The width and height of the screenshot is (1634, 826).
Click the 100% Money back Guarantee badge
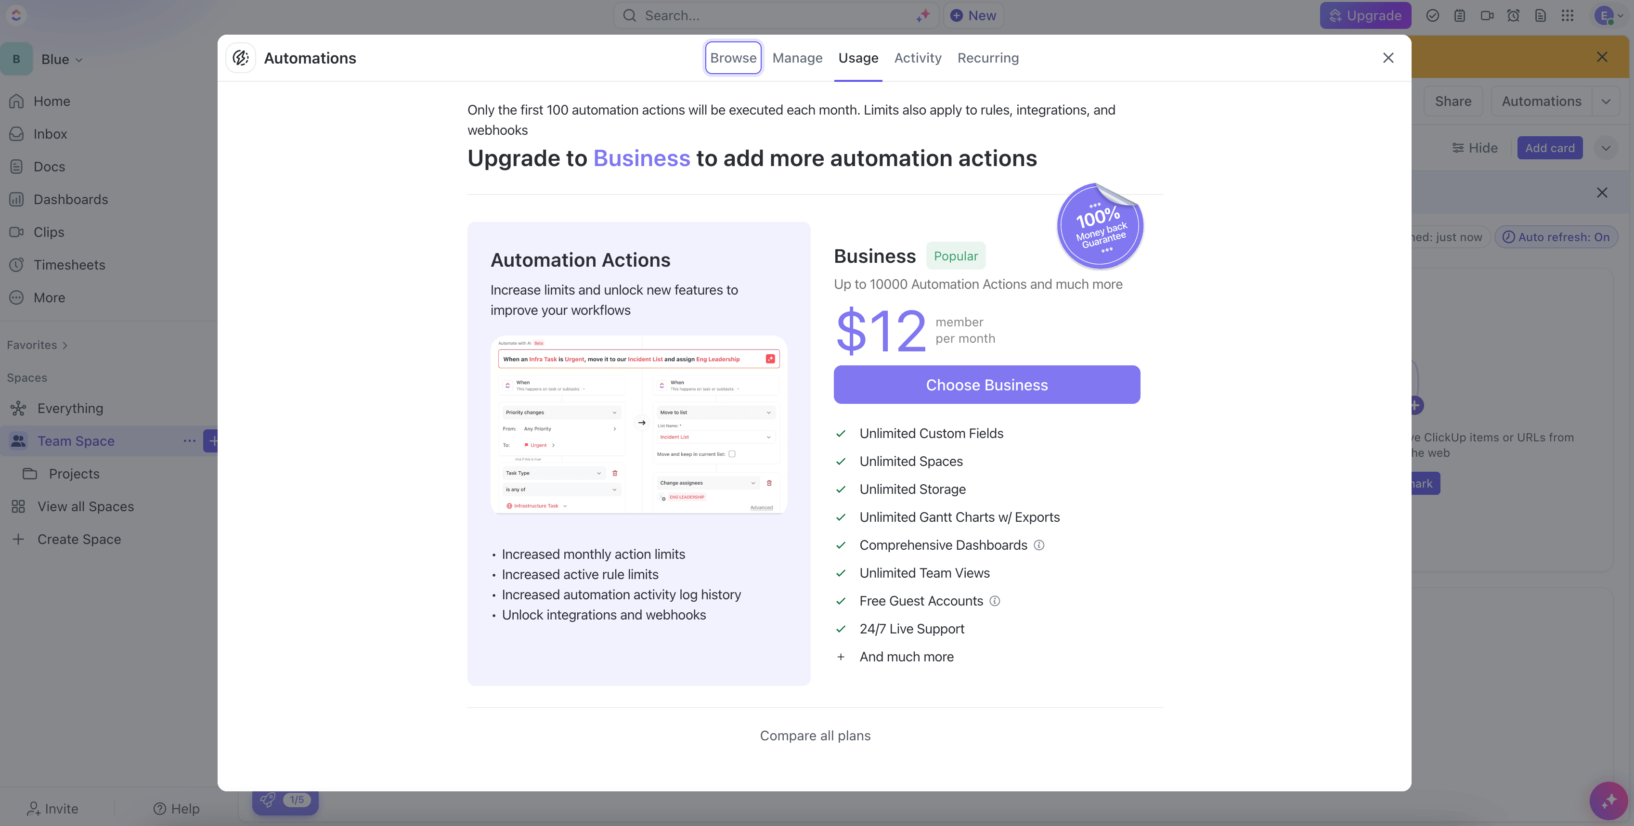click(1101, 226)
